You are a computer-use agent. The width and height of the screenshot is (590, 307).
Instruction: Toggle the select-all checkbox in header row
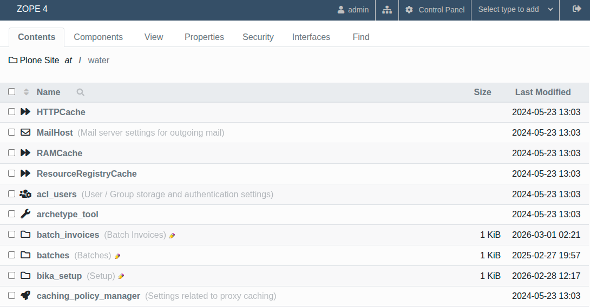12,92
